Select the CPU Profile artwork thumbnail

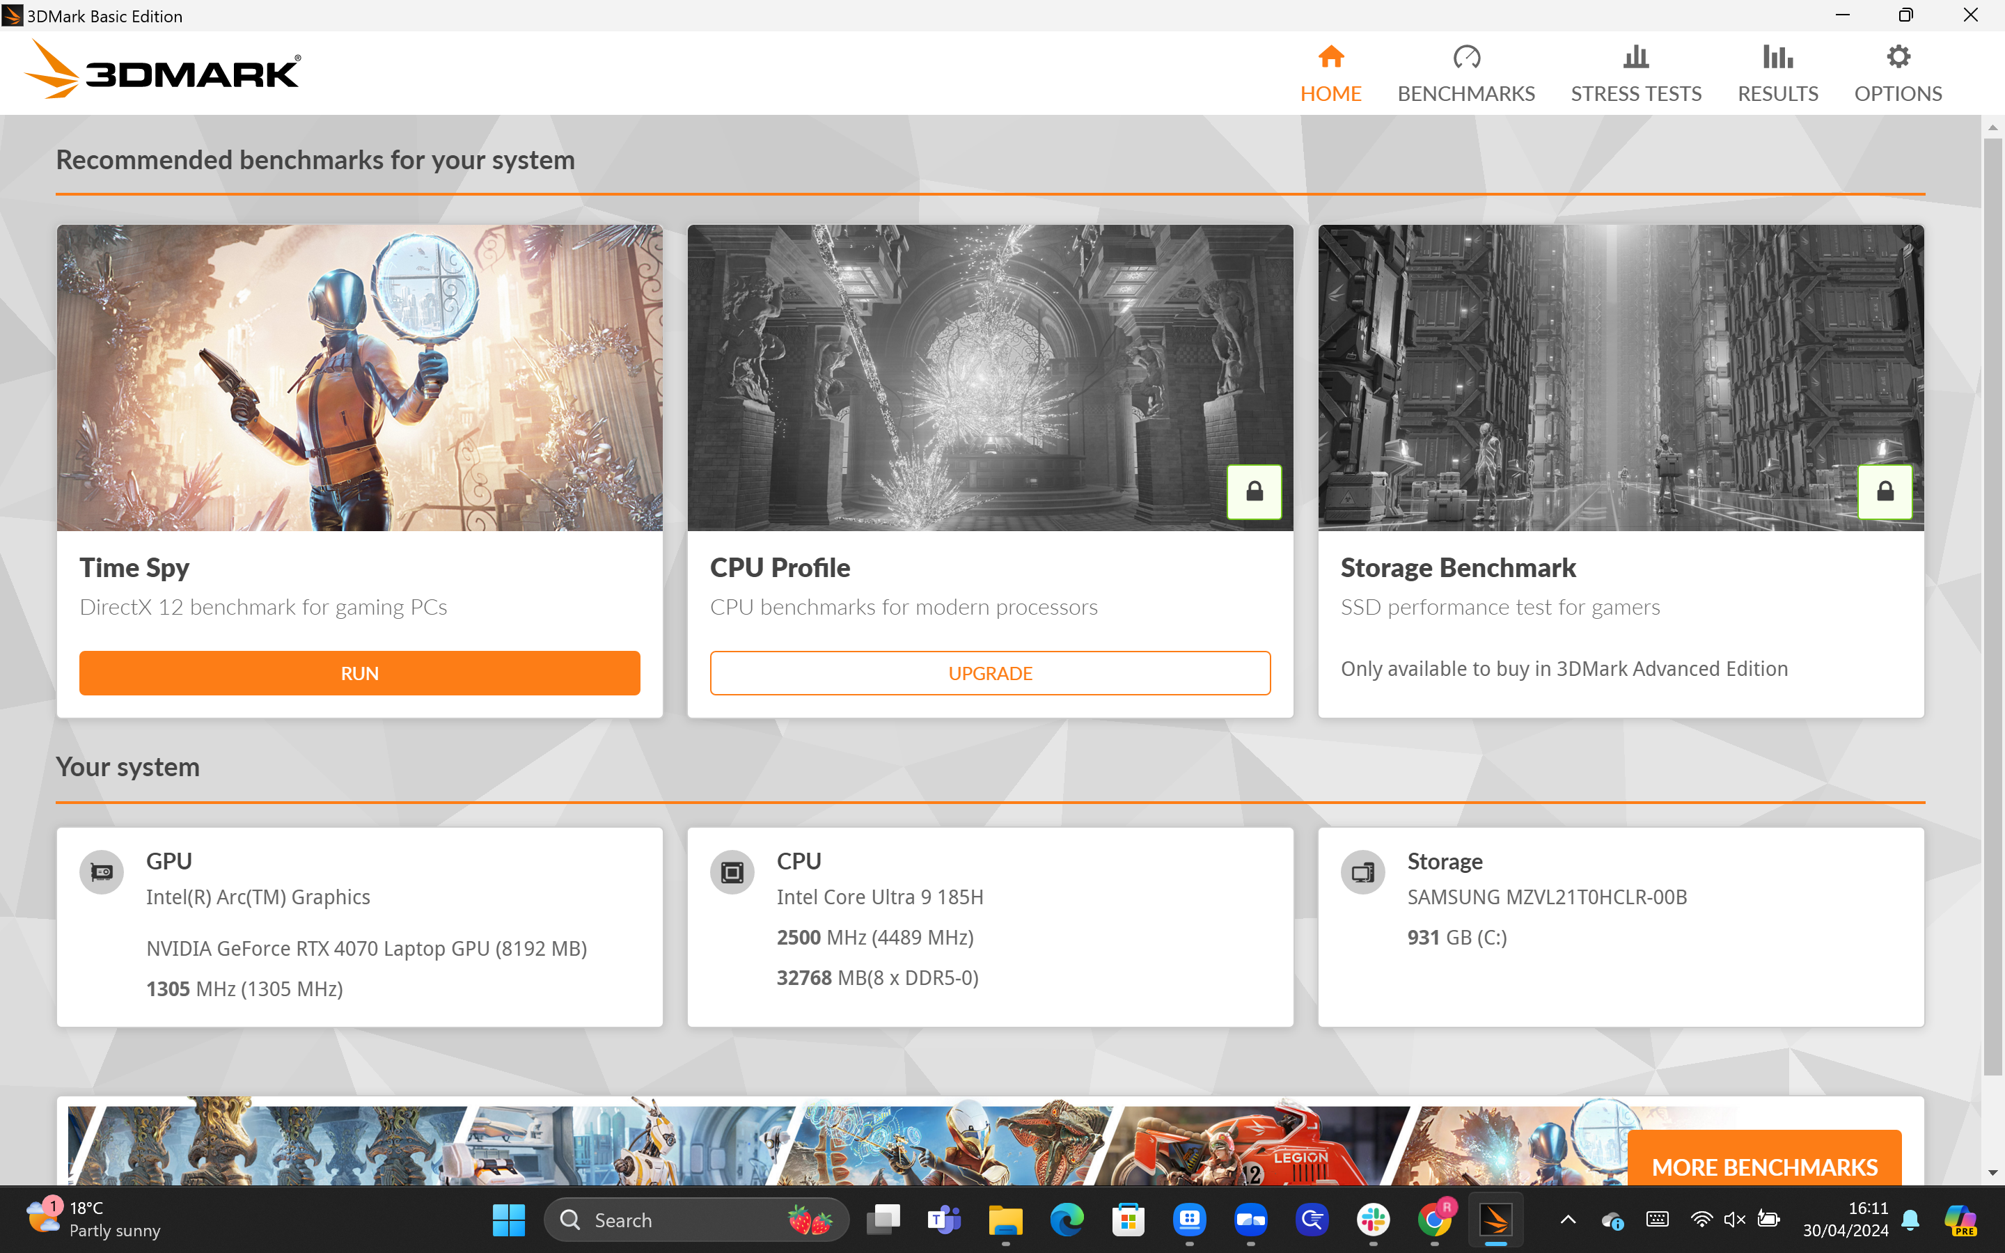(990, 378)
